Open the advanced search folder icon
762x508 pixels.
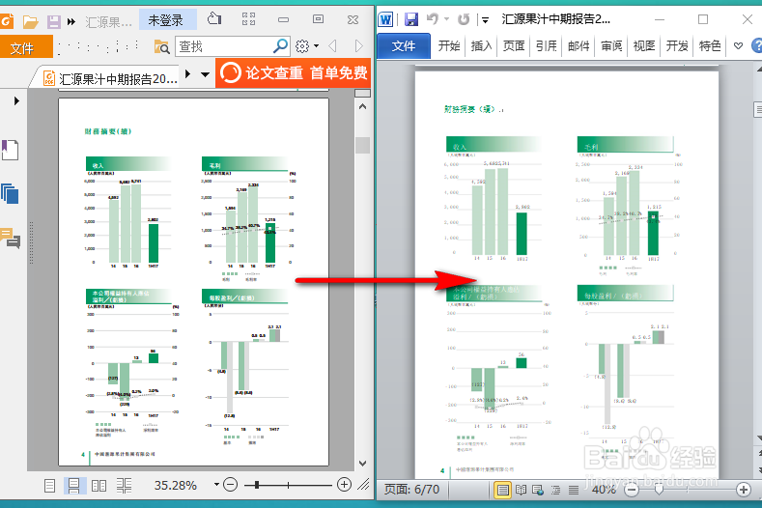pos(161,46)
